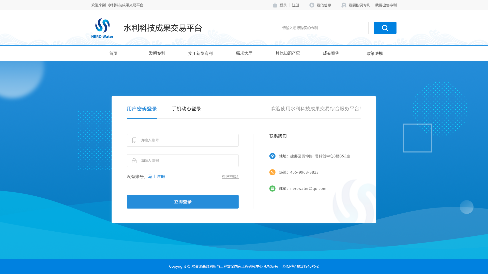
Task: Click the Copyright footer text
Action: [x=223, y=266]
